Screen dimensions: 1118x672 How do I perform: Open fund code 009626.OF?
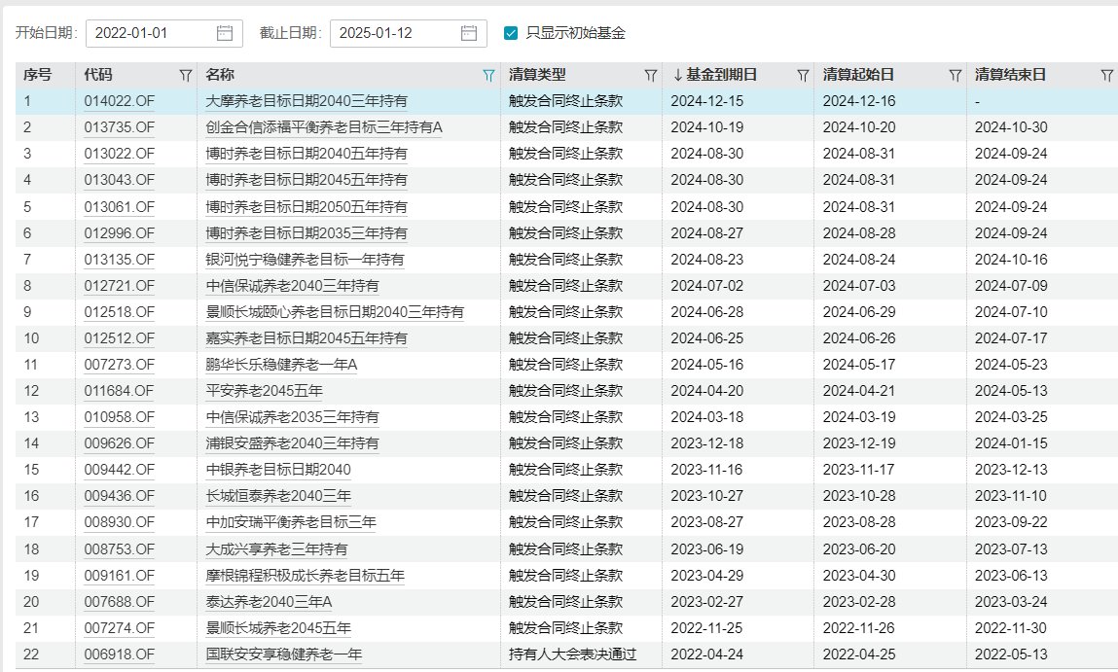pos(119,444)
